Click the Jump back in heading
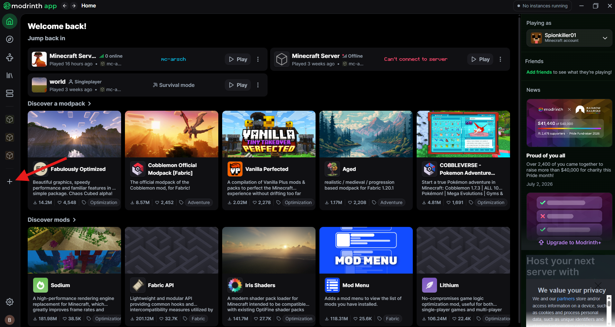Image resolution: width=615 pixels, height=327 pixels. coord(46,38)
